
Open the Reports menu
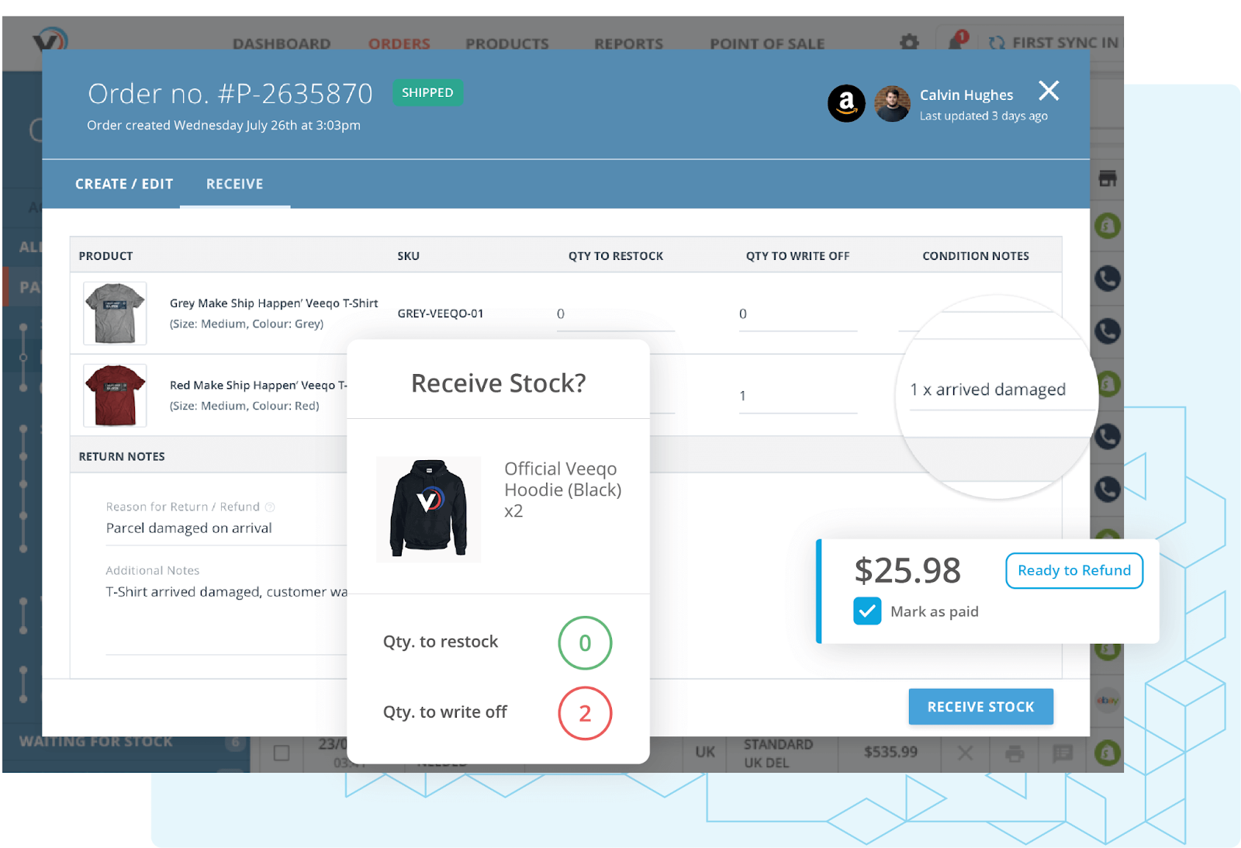click(x=629, y=43)
